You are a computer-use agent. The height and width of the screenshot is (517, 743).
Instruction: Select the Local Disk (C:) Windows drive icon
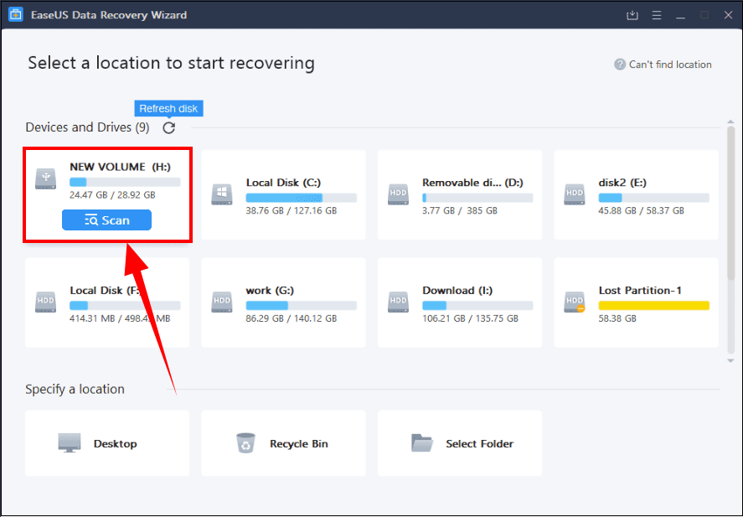[222, 194]
